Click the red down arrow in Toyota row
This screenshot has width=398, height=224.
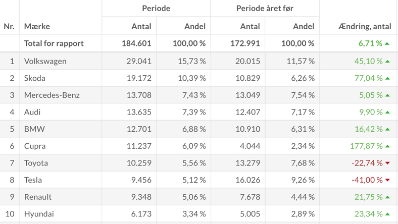click(x=387, y=163)
